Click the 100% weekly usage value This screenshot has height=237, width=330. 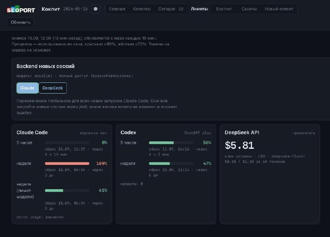[102, 163]
